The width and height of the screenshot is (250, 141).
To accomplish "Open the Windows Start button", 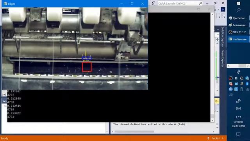I will click(238, 4).
